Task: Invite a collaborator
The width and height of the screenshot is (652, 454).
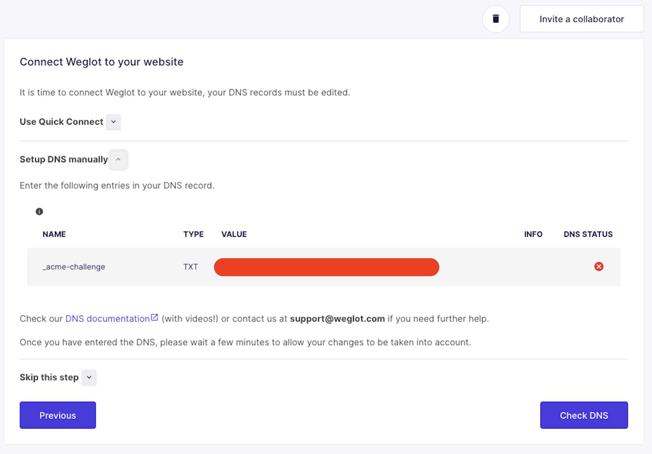Action: pos(581,19)
